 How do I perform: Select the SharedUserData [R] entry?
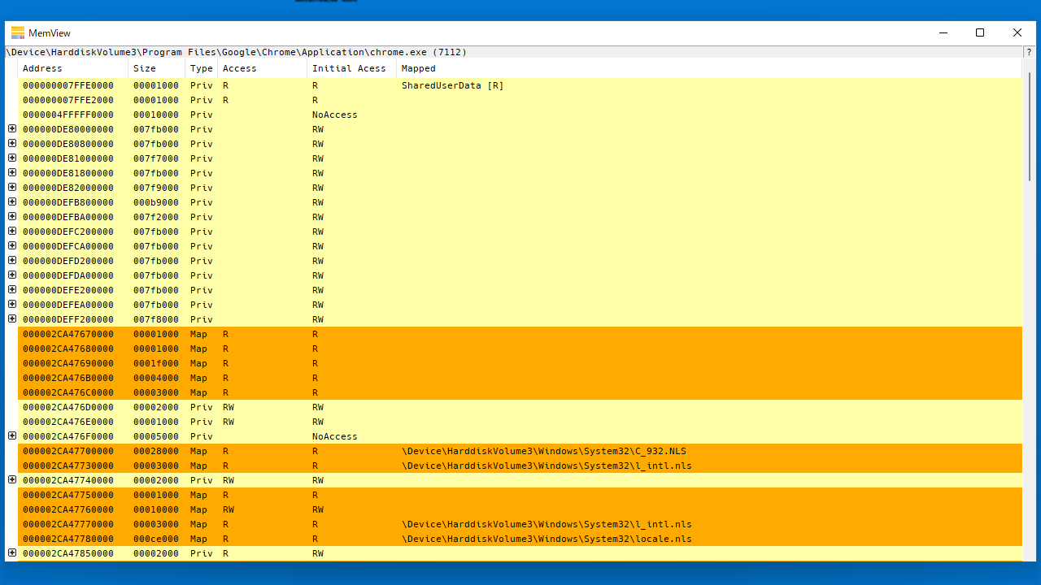point(453,85)
